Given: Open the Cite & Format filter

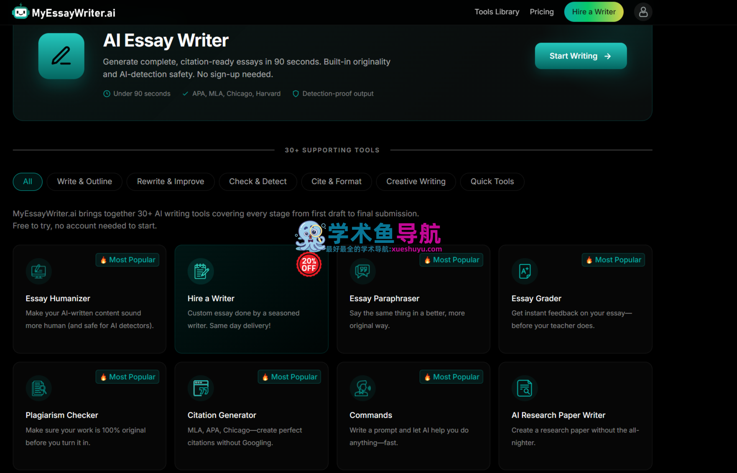Looking at the screenshot, I should [337, 182].
